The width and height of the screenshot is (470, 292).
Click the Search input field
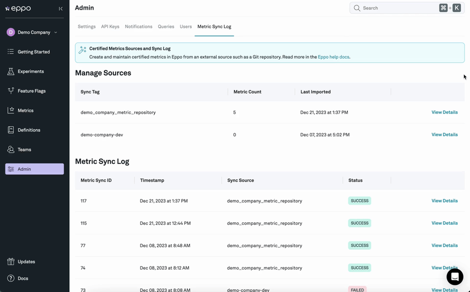[x=397, y=8]
